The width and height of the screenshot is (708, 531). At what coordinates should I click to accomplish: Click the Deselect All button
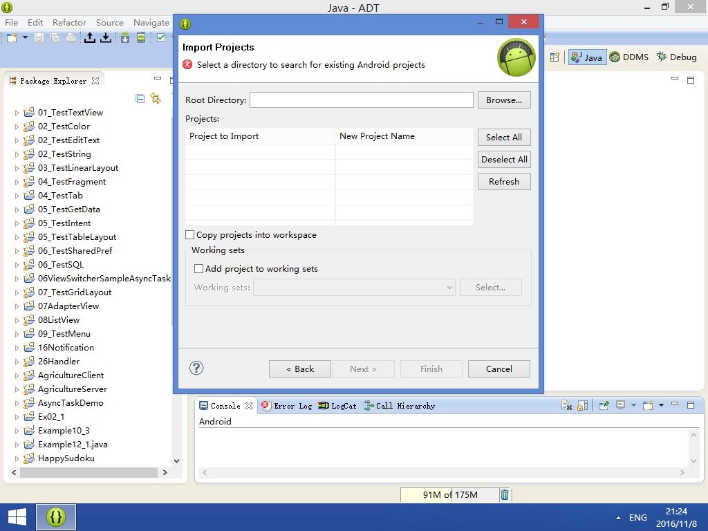coord(504,160)
